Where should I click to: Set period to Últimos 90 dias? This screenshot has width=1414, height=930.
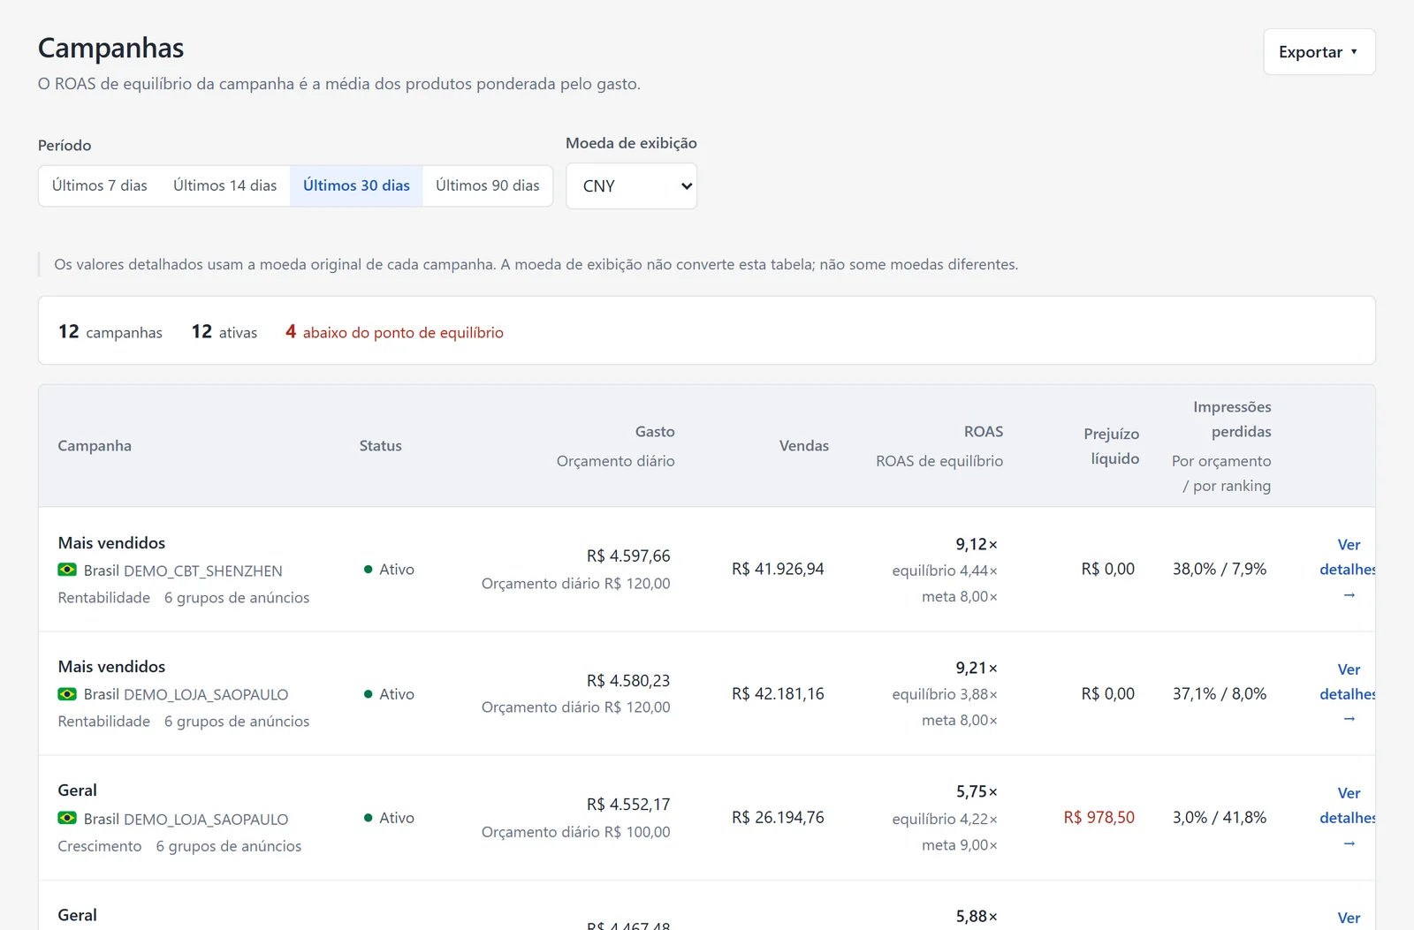coord(488,185)
